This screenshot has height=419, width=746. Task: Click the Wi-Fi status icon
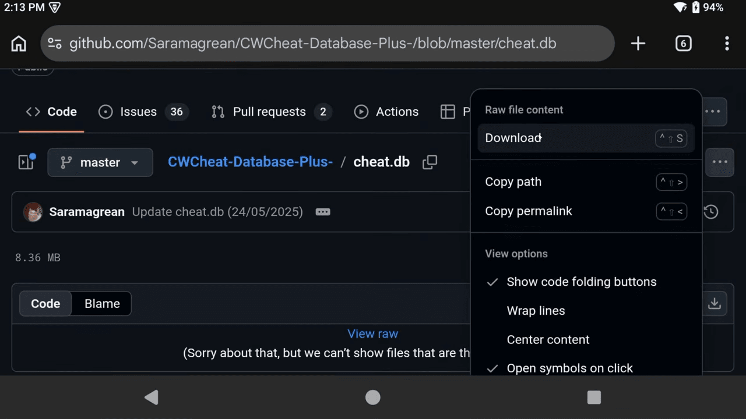(x=680, y=8)
